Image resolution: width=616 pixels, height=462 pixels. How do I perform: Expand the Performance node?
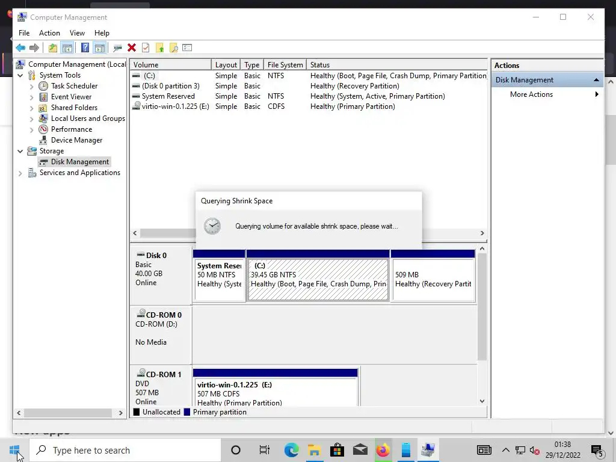tap(32, 130)
